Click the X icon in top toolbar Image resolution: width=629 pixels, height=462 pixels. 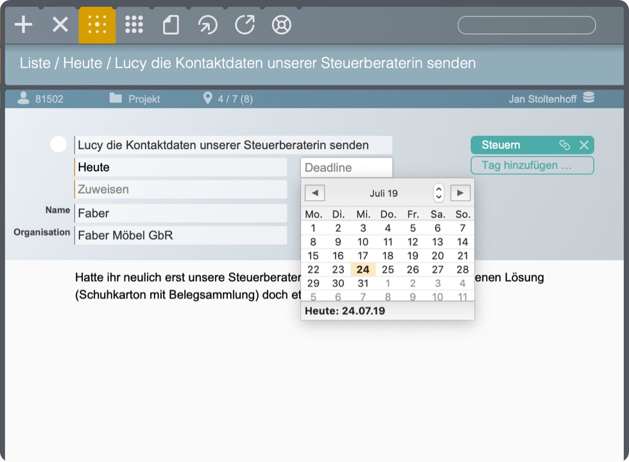60,25
